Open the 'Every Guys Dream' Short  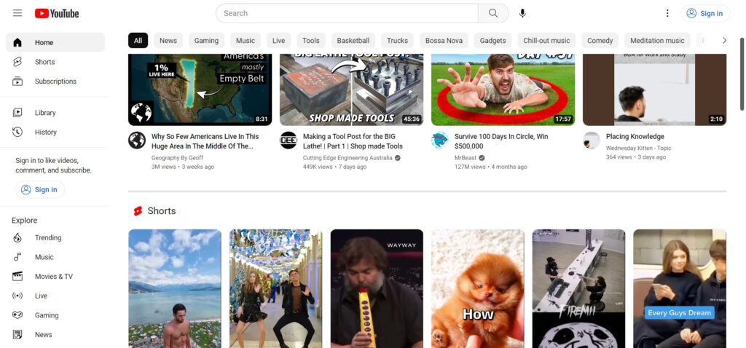pos(680,288)
